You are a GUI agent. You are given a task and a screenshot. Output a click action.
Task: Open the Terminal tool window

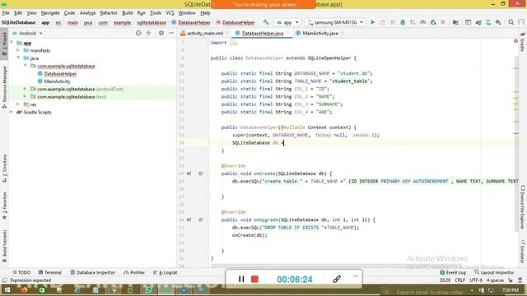tap(49, 272)
